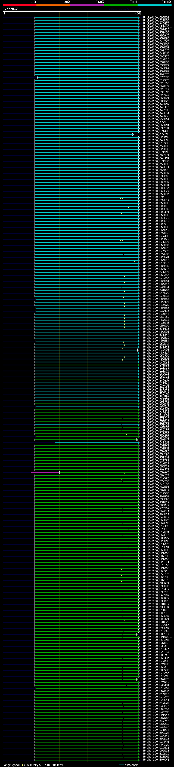Select the UniRef100_A2T369 label
The width and height of the screenshot is (174, 767).
coord(156,401)
